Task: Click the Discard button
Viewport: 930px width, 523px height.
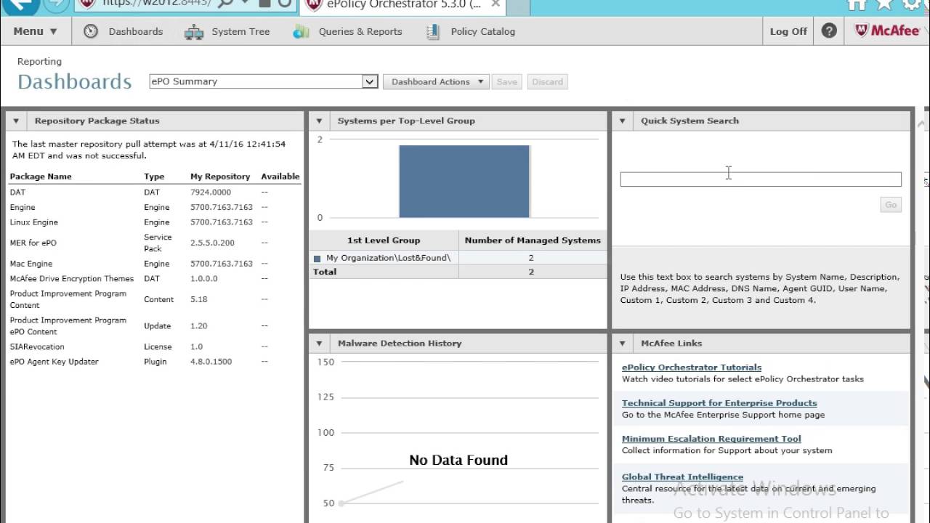Action: coord(547,81)
